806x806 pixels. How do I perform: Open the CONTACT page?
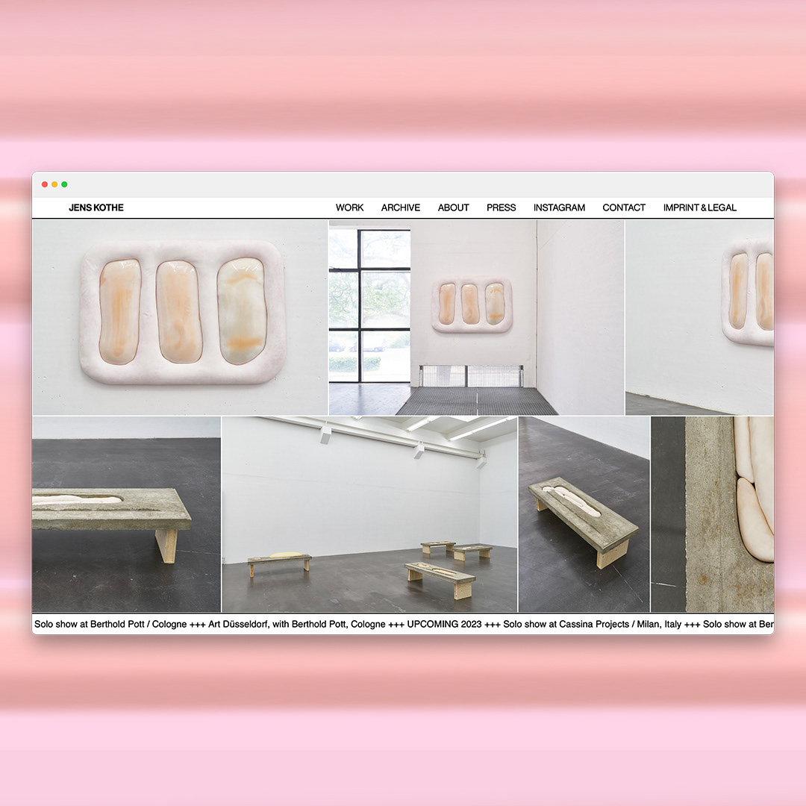click(624, 207)
